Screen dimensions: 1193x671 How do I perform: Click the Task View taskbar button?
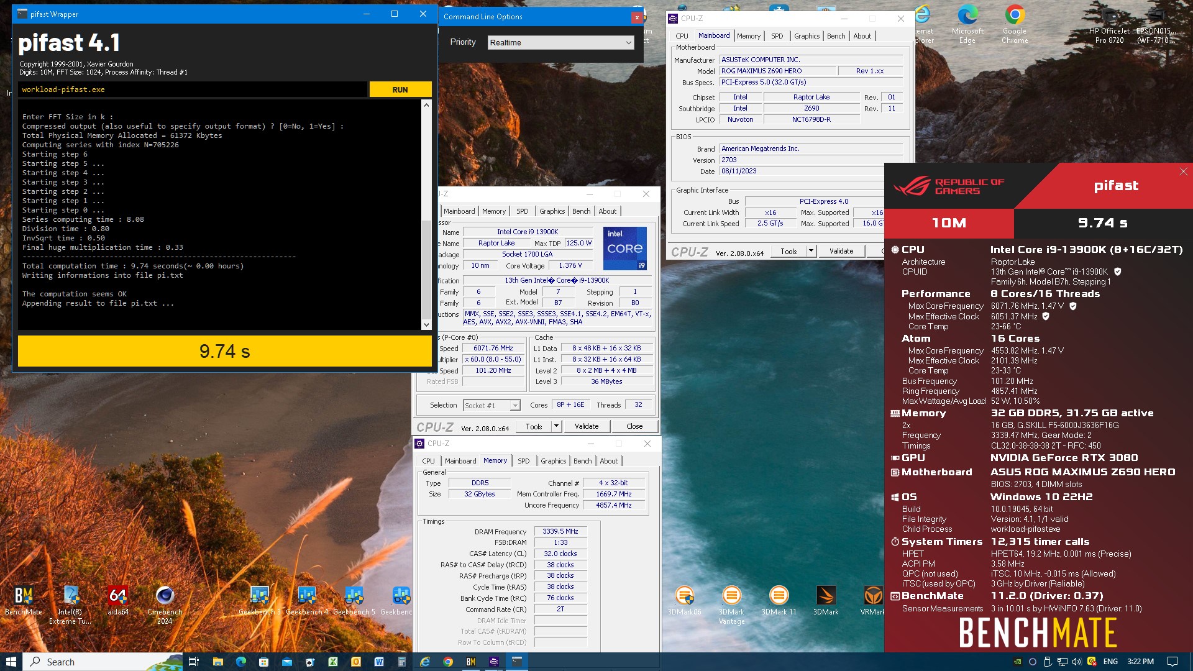pos(194,662)
